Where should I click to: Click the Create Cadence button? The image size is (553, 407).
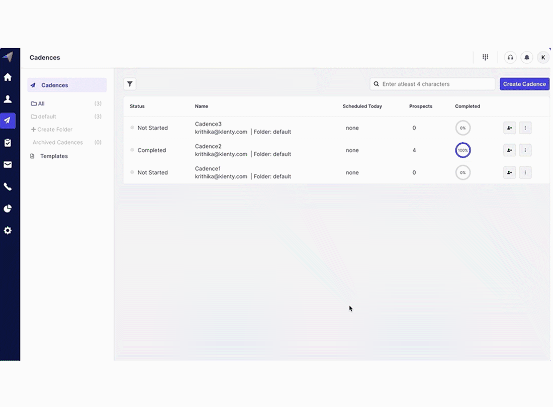point(524,84)
